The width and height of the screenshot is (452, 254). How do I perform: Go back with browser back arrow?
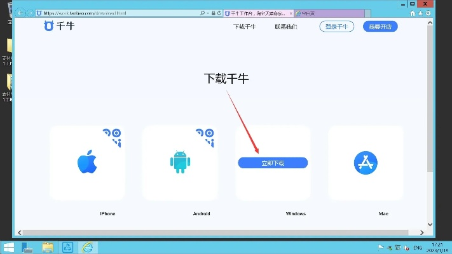20,13
